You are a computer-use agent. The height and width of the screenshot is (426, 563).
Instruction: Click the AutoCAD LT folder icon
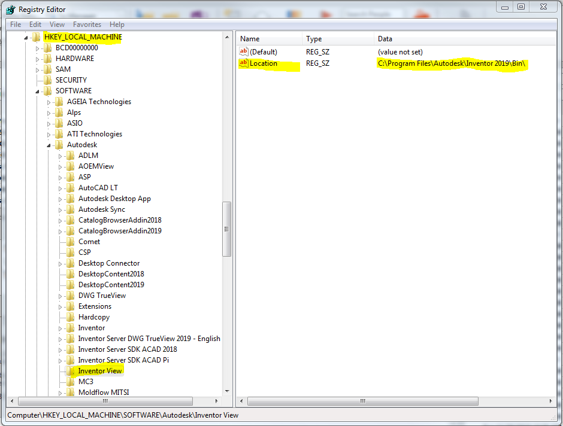tap(71, 187)
